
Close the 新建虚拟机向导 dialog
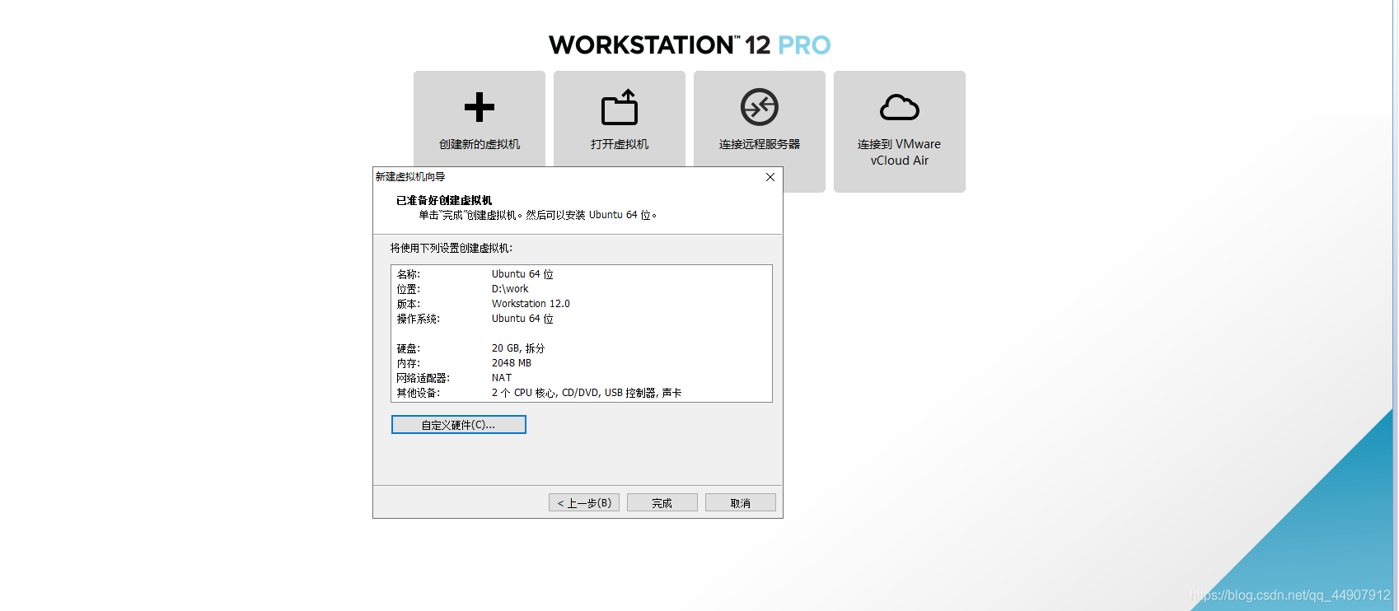coord(770,177)
